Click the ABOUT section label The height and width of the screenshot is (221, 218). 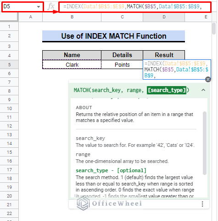[84, 108]
